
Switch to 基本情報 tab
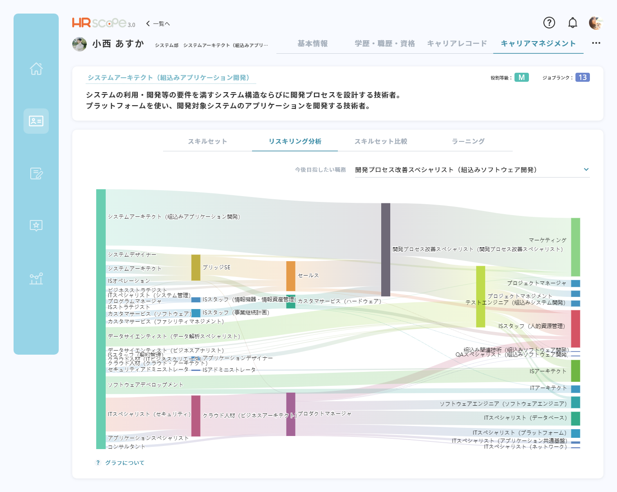(x=313, y=43)
